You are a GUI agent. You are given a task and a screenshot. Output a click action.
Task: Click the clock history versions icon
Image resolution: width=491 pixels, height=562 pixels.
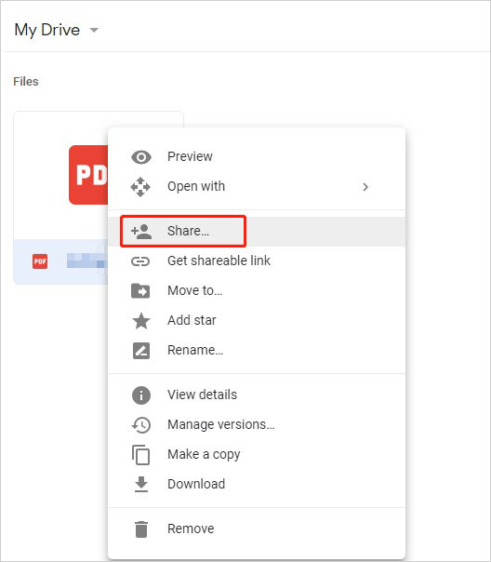(x=141, y=425)
